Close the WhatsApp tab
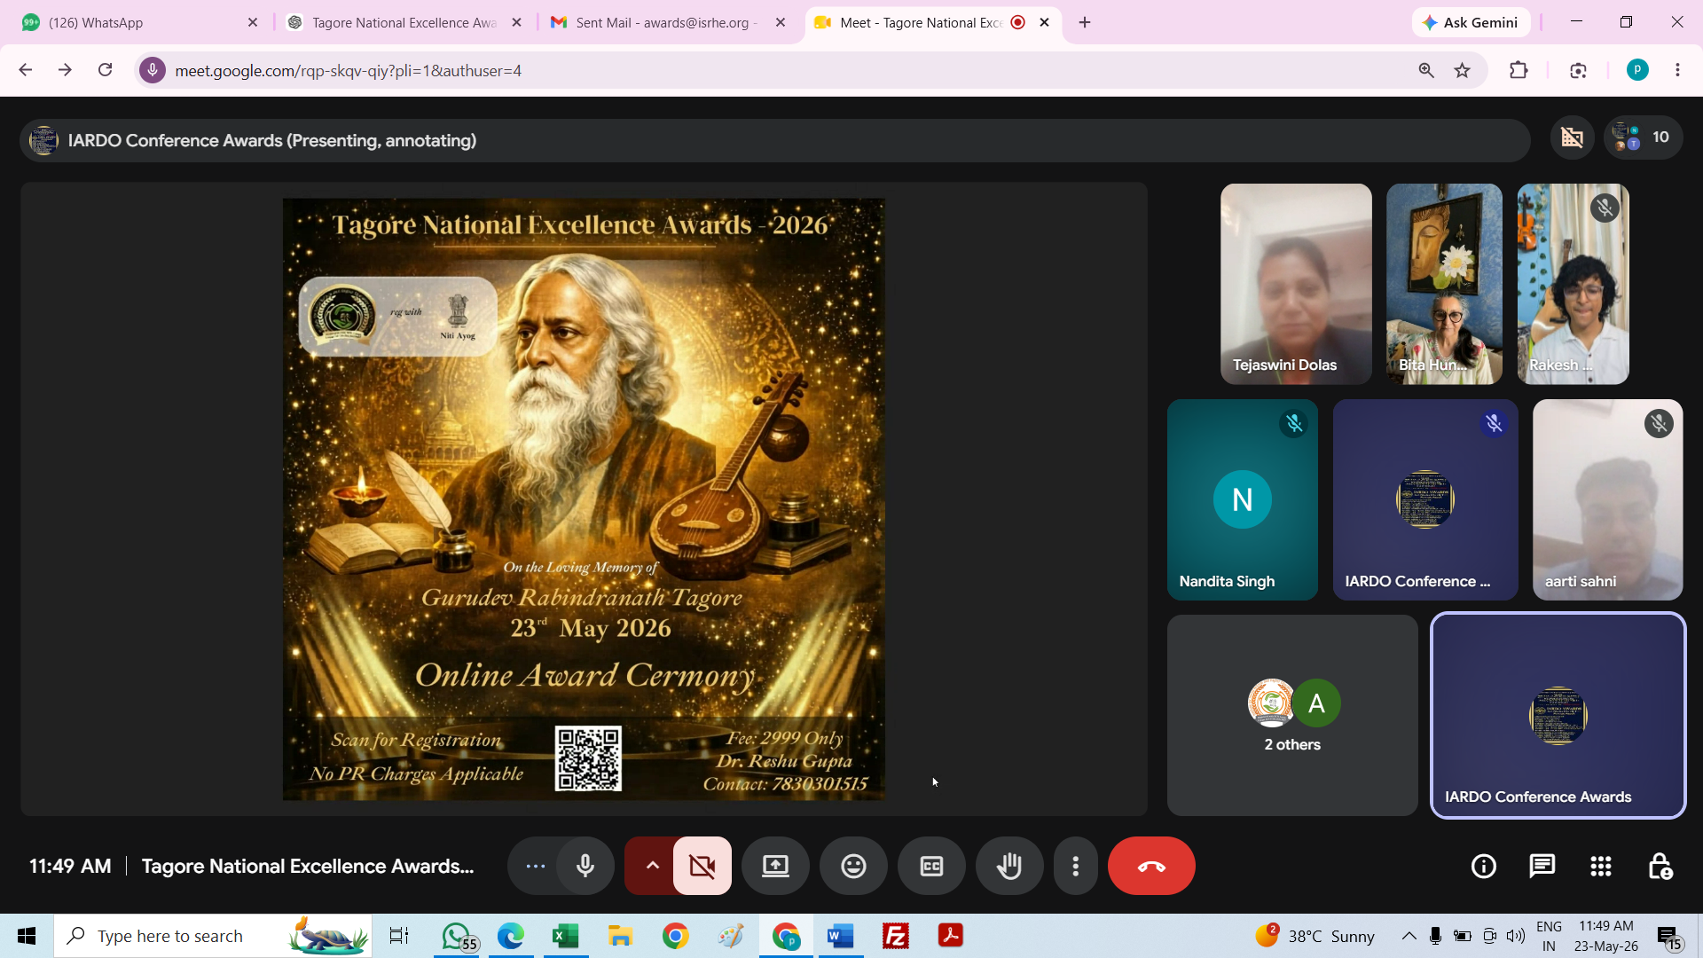The height and width of the screenshot is (958, 1703). click(x=253, y=22)
